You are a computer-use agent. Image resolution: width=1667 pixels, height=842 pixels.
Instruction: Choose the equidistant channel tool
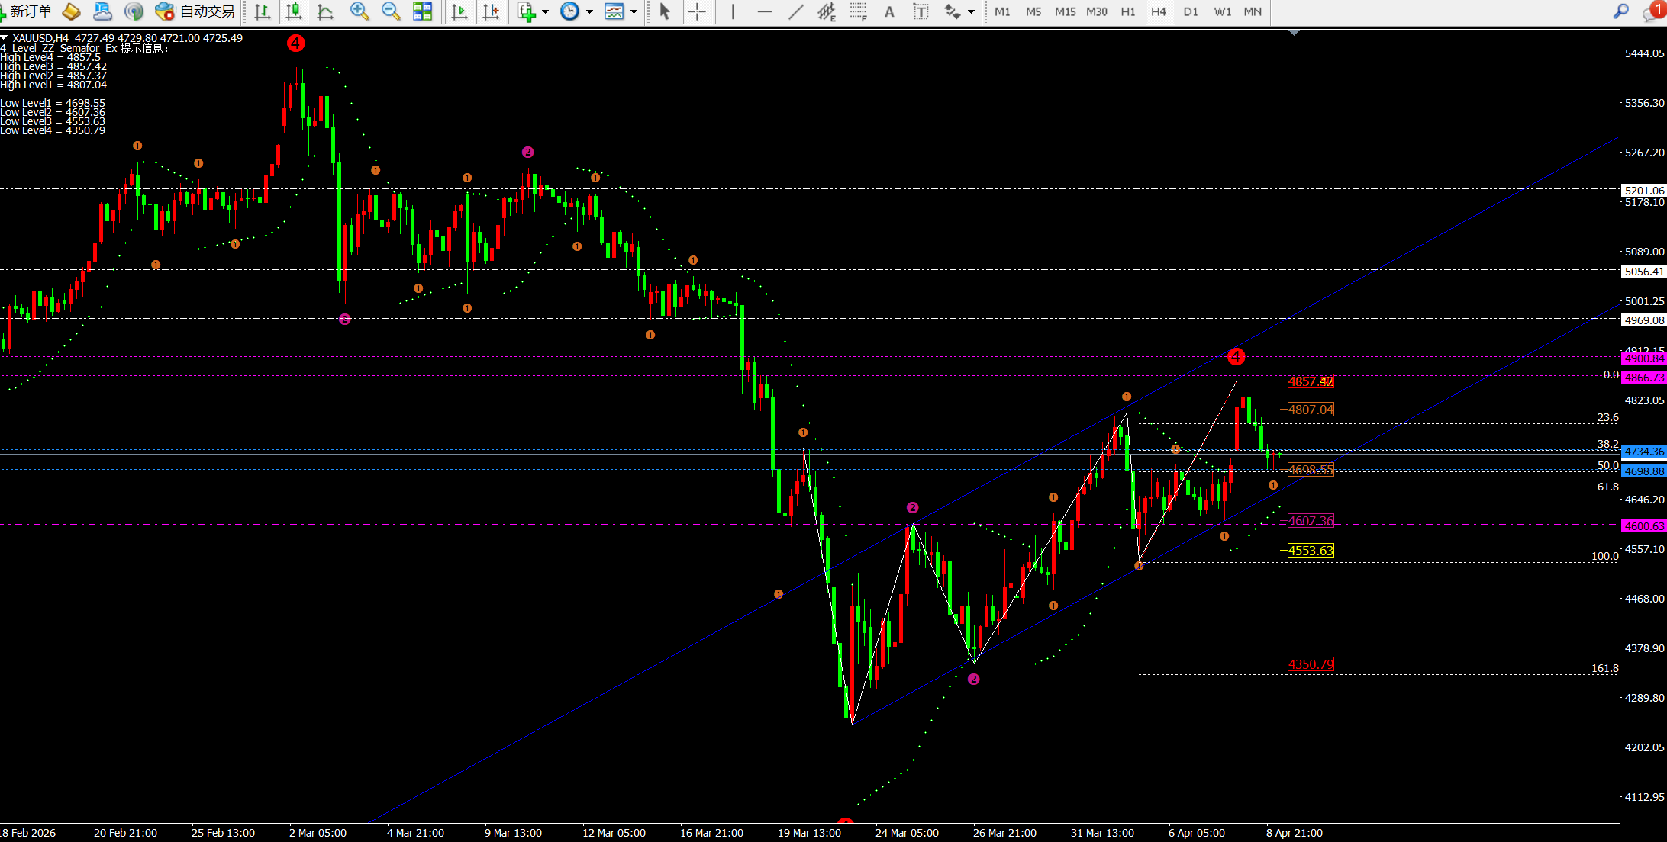pyautogui.click(x=826, y=11)
